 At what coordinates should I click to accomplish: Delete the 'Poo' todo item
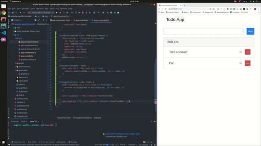(x=248, y=63)
